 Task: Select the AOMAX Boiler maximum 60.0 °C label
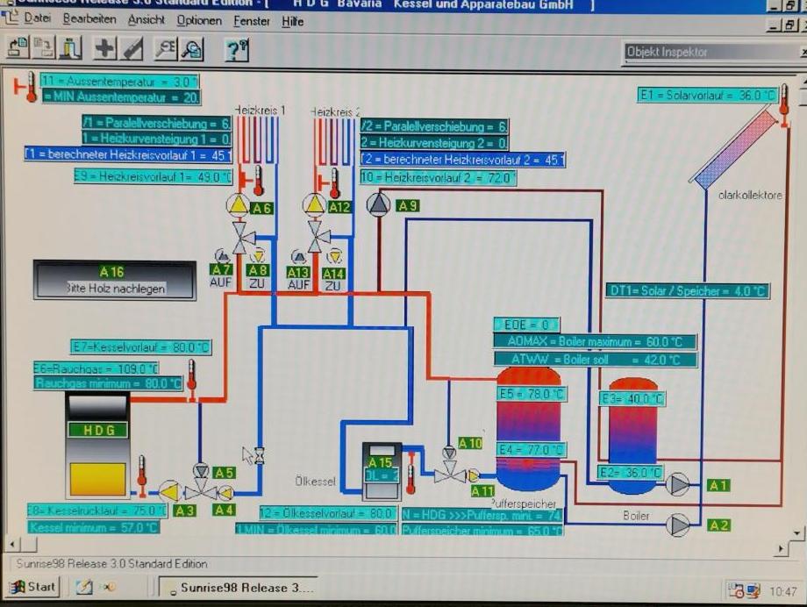point(596,341)
